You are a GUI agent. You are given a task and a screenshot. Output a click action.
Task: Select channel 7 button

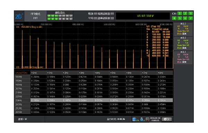tap(190, 18)
